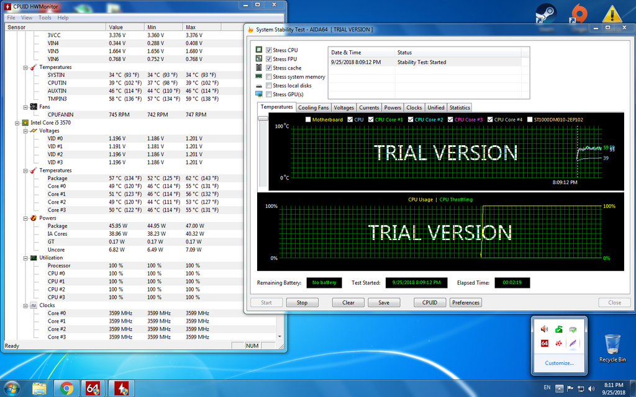Show hidden icons arrow in the taskbar

click(x=559, y=388)
